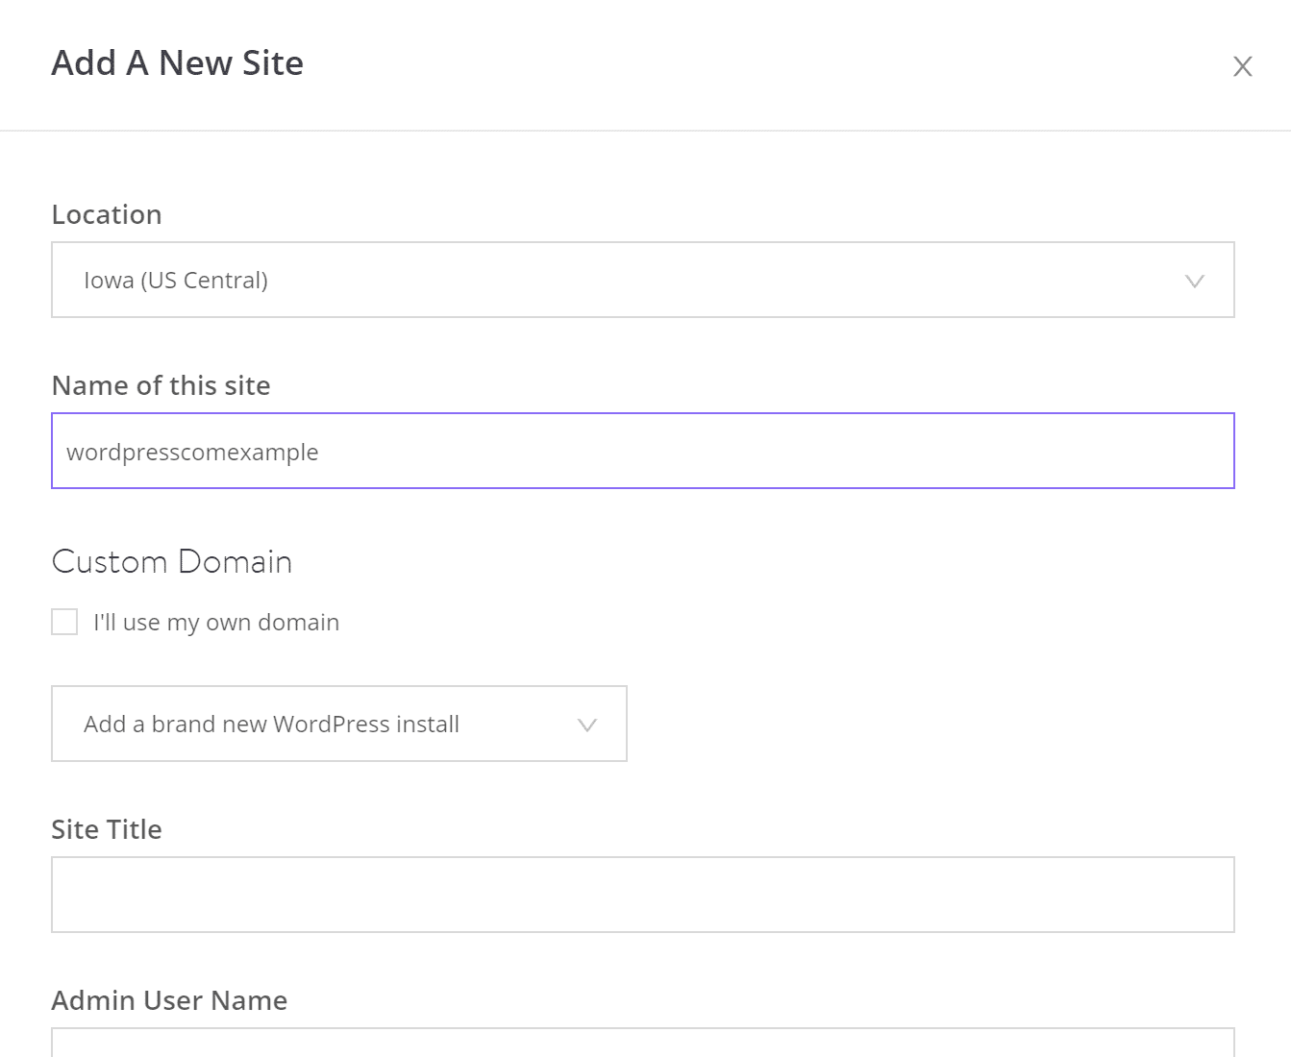Click the Custom Domain section label

(171, 562)
